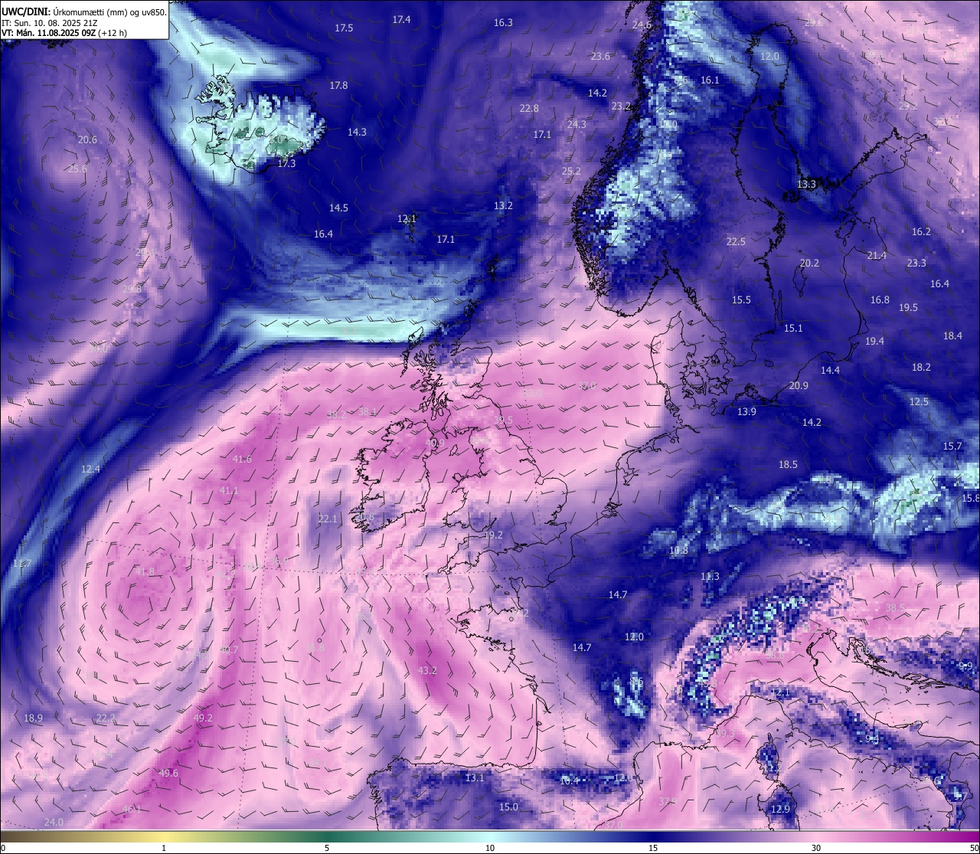This screenshot has width=980, height=854.
Task: Select the 18.2 map value
Action: (x=921, y=368)
